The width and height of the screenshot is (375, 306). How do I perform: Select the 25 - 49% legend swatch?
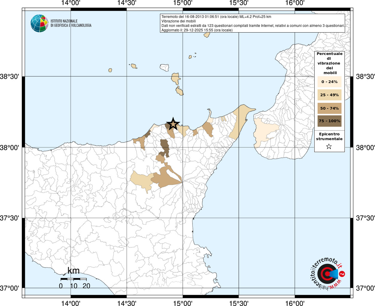[x=329, y=95]
